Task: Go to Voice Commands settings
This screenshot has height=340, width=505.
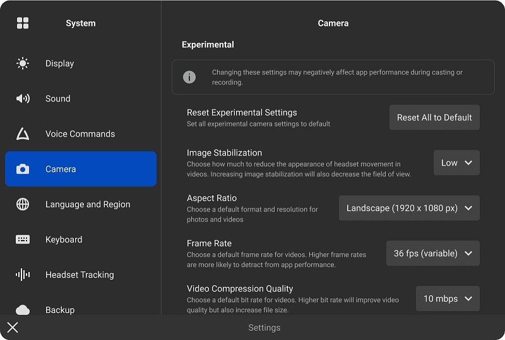Action: pos(80,134)
